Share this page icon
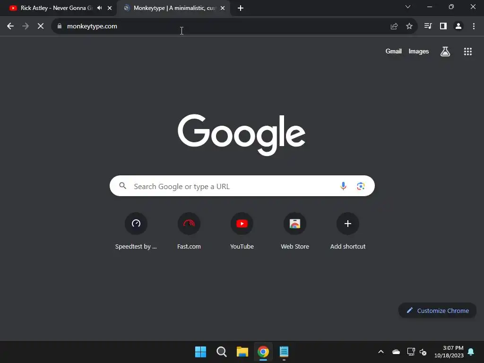Viewport: 484px width, 363px height. click(x=394, y=26)
